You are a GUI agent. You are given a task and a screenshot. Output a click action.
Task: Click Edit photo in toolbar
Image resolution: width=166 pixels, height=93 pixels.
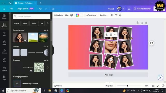pos(59,15)
